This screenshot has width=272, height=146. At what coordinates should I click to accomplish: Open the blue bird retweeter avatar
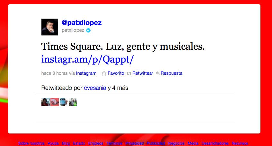click(x=64, y=102)
